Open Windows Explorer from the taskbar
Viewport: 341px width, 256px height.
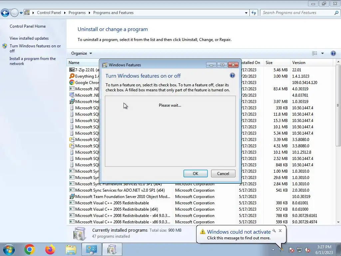pos(71,249)
